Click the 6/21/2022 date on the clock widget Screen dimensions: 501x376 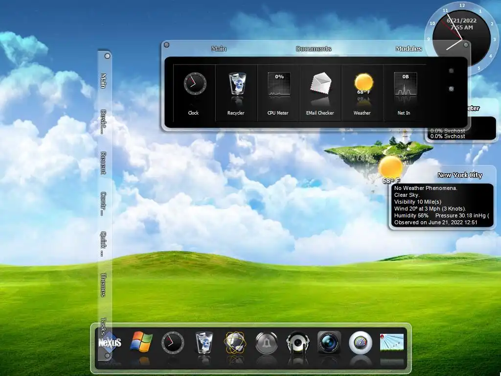(462, 21)
